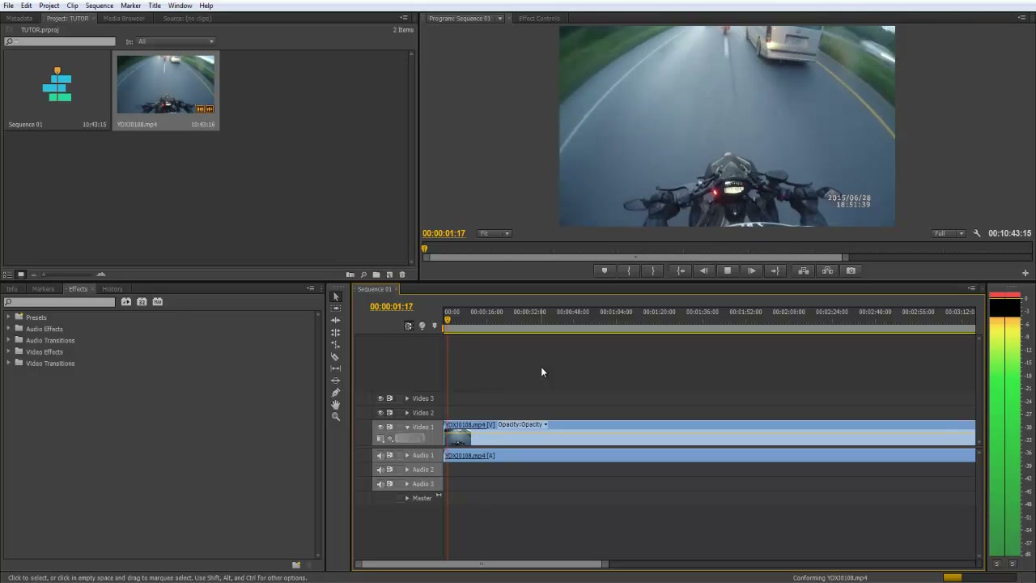The image size is (1036, 583).
Task: Click the Effects panel search field
Action: 60,302
